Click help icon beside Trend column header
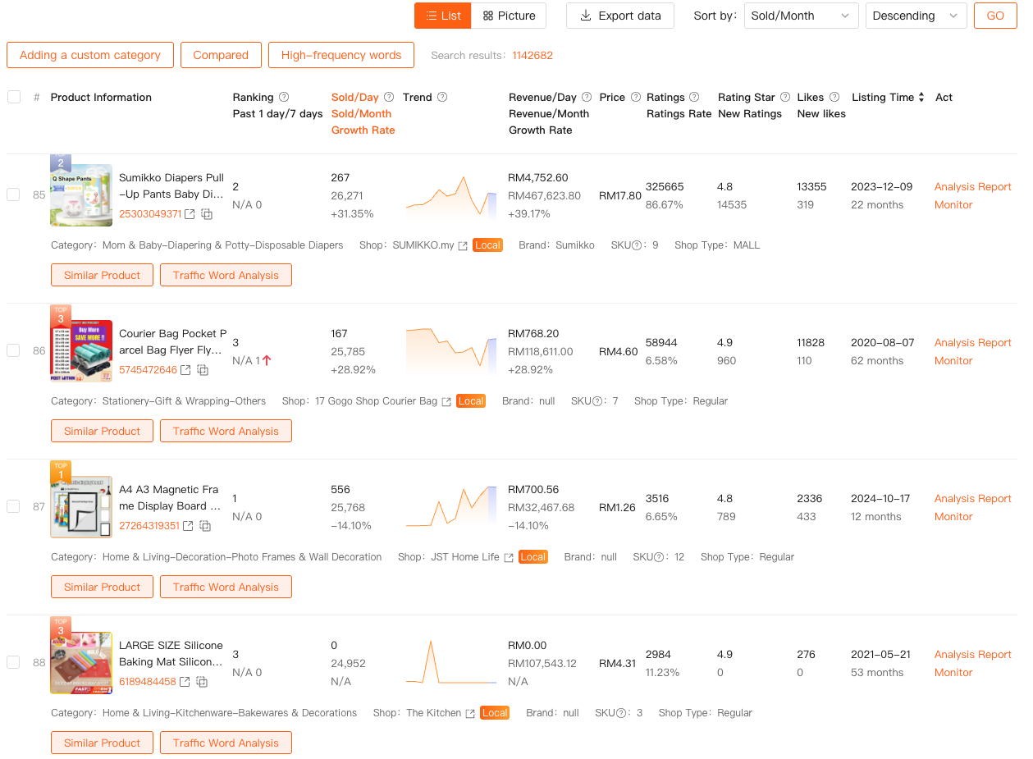The width and height of the screenshot is (1033, 759). point(442,97)
